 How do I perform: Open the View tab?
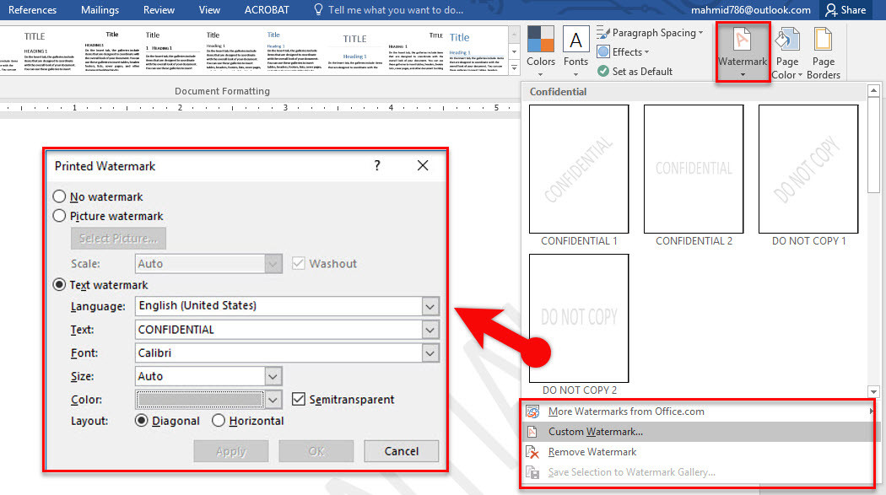point(209,9)
